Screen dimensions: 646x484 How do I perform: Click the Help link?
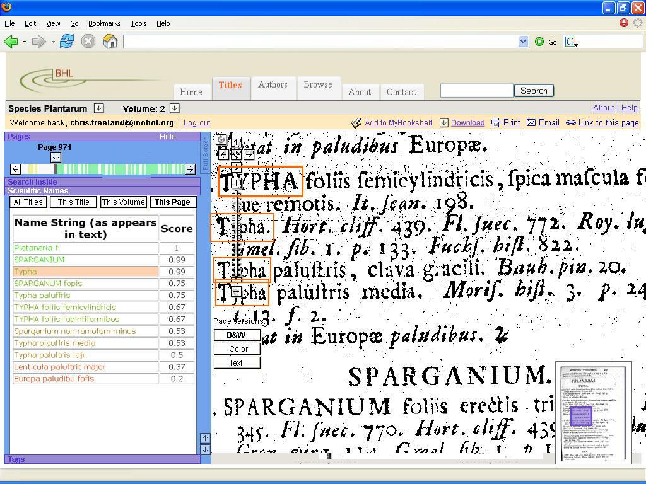(x=629, y=108)
